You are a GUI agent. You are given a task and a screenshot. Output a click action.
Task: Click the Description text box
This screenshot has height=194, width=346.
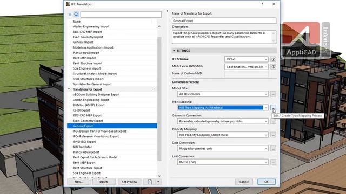point(224,37)
